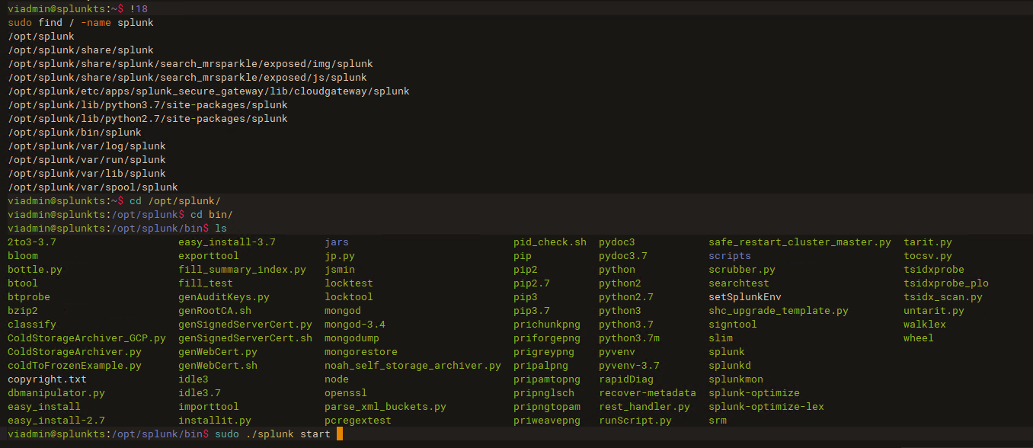Viewport: 1033px width, 448px height.
Task: Click the 'jars' directory entry
Action: 336,242
